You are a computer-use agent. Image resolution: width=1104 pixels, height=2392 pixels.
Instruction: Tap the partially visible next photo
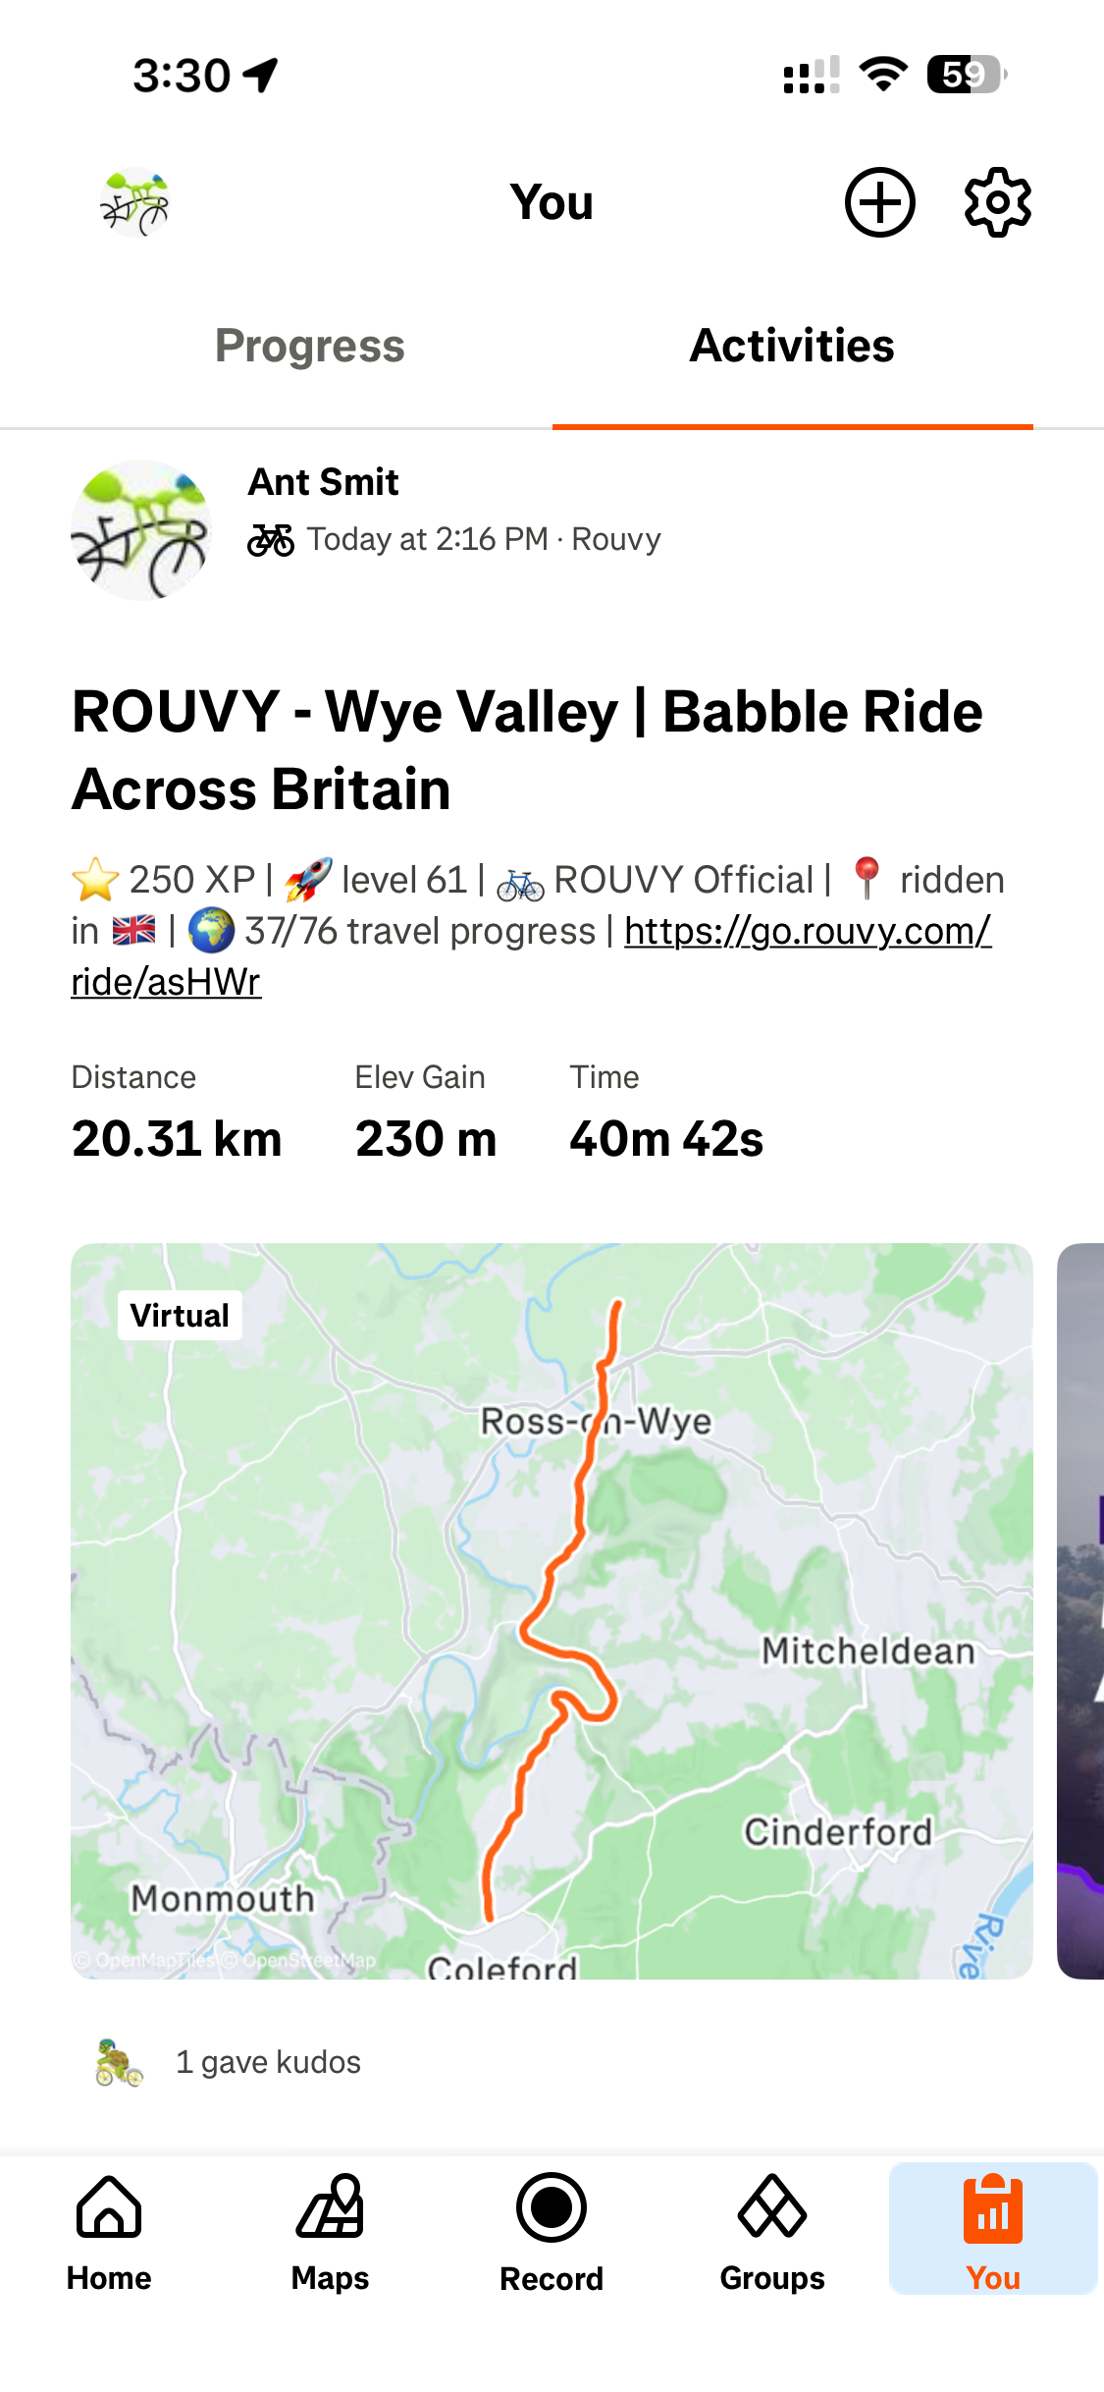[x=1080, y=1610]
